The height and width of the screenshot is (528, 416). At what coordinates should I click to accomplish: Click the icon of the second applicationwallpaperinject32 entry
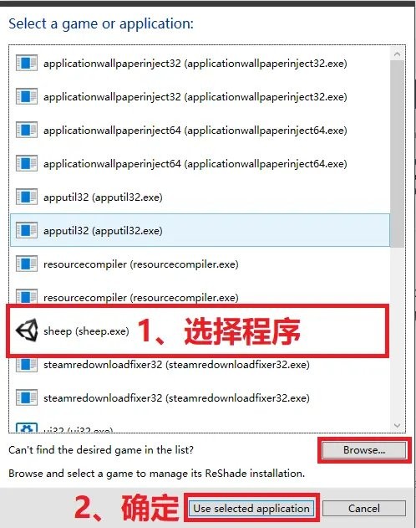[27, 96]
